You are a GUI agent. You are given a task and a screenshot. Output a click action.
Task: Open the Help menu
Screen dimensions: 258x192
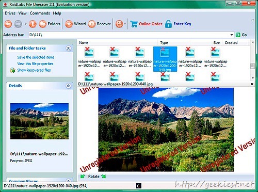pyautogui.click(x=57, y=13)
